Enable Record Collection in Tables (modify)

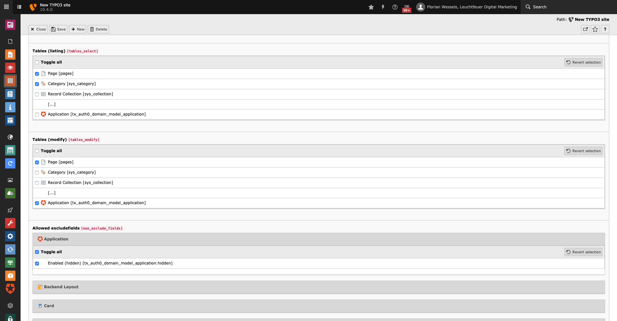tap(37, 183)
